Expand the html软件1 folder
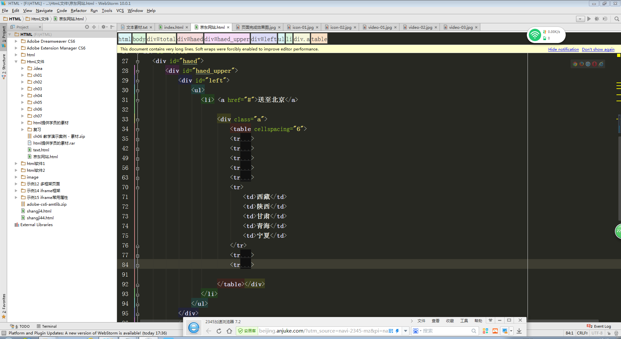The image size is (621, 339). point(16,164)
